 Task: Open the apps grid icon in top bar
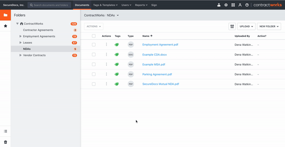[x=233, y=5]
